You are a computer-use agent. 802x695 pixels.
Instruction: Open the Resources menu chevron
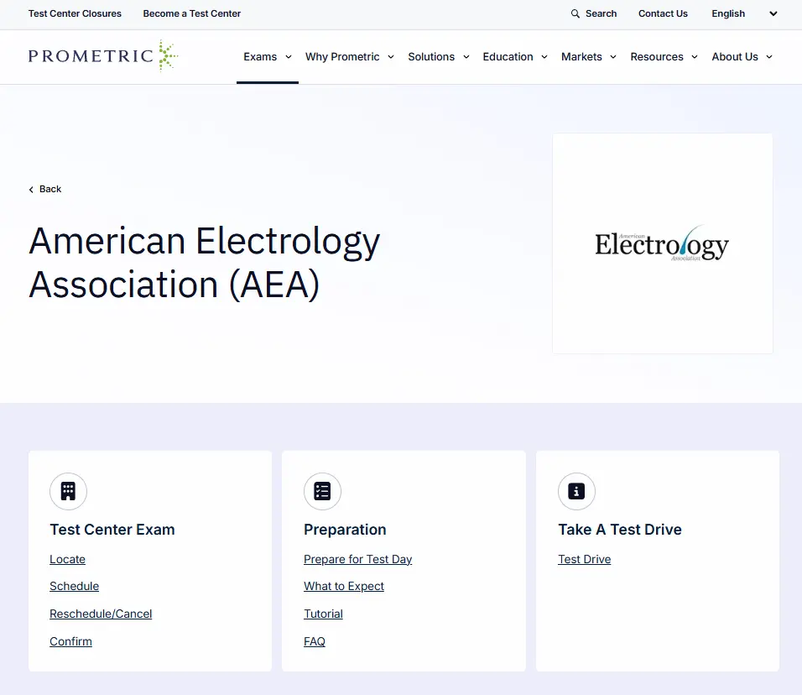click(x=695, y=57)
